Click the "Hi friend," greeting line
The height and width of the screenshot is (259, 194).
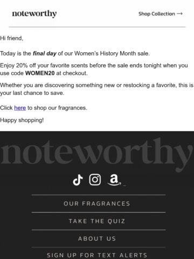[x=12, y=38]
